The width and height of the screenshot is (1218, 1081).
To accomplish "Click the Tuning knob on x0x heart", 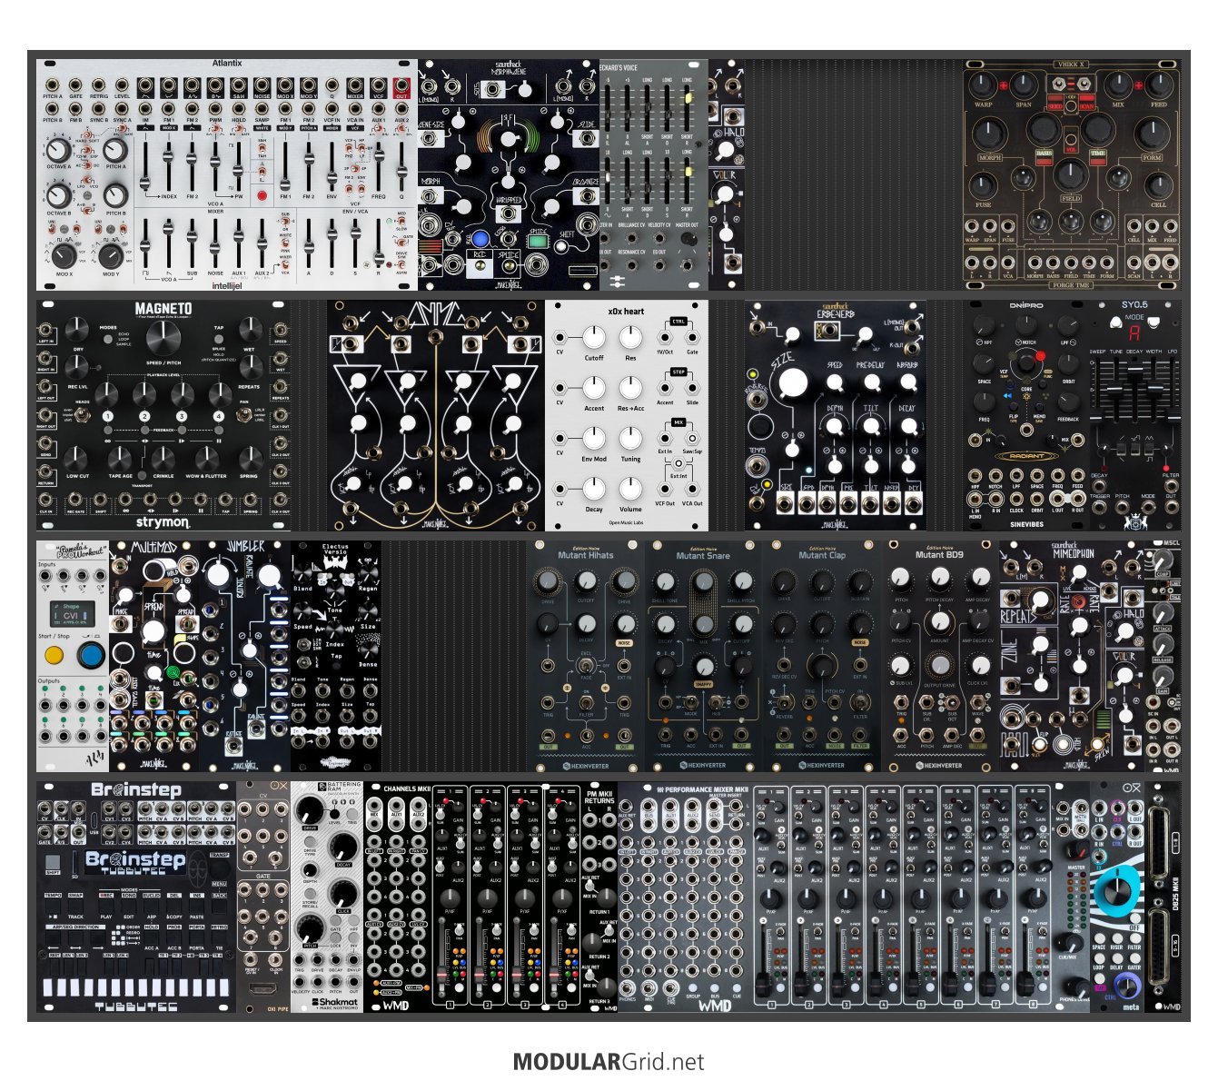I will (630, 439).
